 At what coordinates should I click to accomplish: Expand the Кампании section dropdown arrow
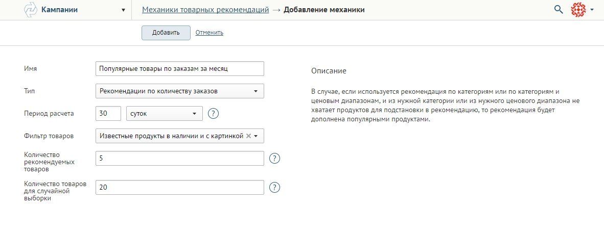click(x=123, y=10)
